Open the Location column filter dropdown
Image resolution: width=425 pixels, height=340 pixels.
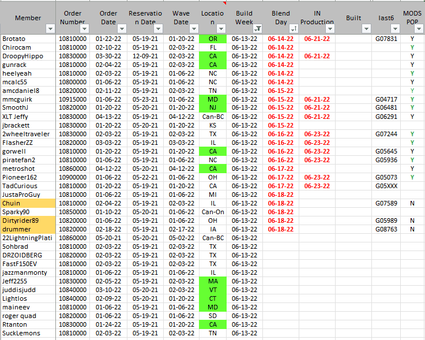(x=221, y=28)
